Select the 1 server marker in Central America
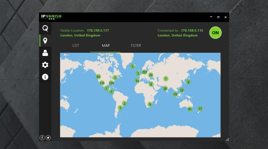The height and width of the screenshot is (149, 268). tap(111, 92)
